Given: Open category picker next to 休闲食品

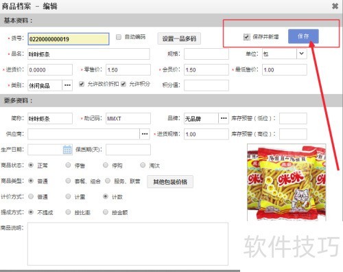Looking at the screenshot, I should tap(67, 85).
